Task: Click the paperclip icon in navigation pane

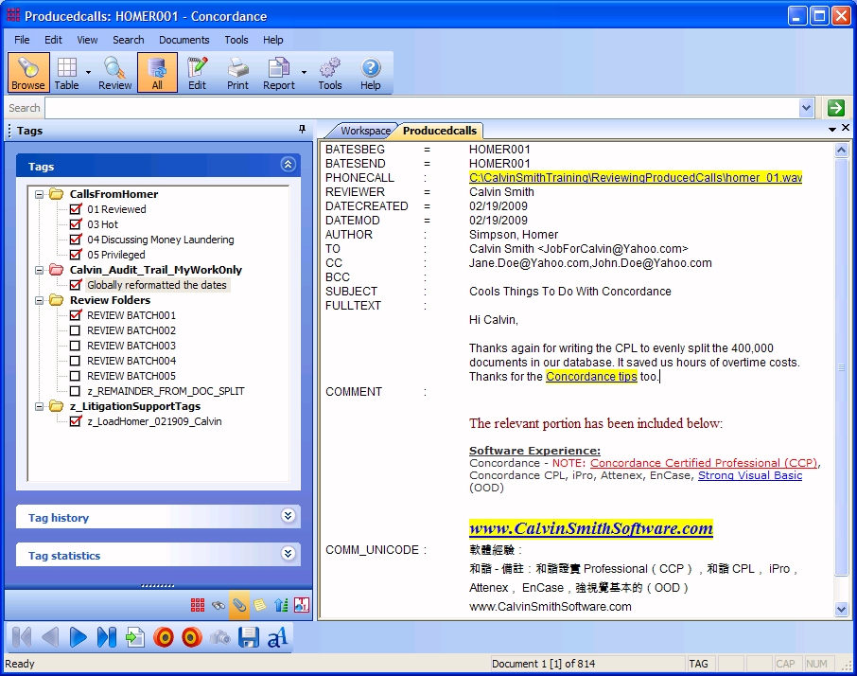Action: [239, 604]
